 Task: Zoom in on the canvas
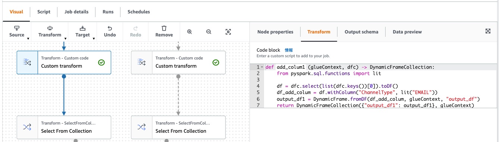[x=189, y=32]
